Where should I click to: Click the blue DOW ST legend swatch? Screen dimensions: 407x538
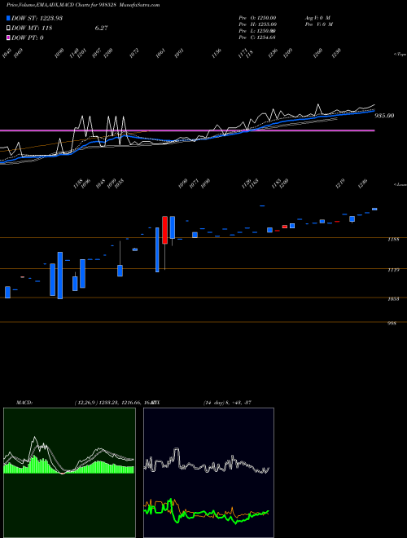[8, 19]
